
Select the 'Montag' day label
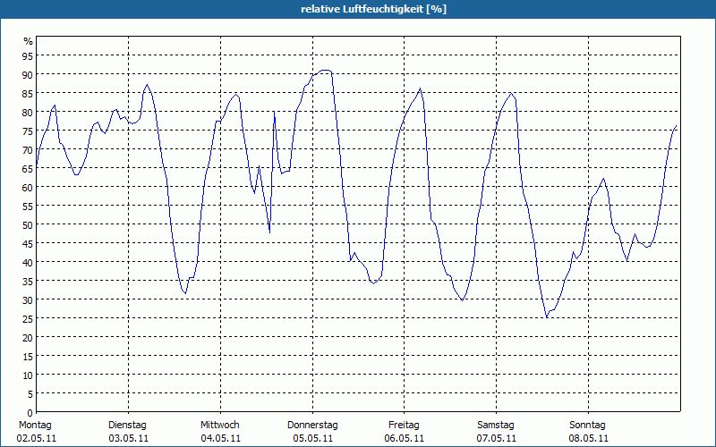click(x=35, y=426)
